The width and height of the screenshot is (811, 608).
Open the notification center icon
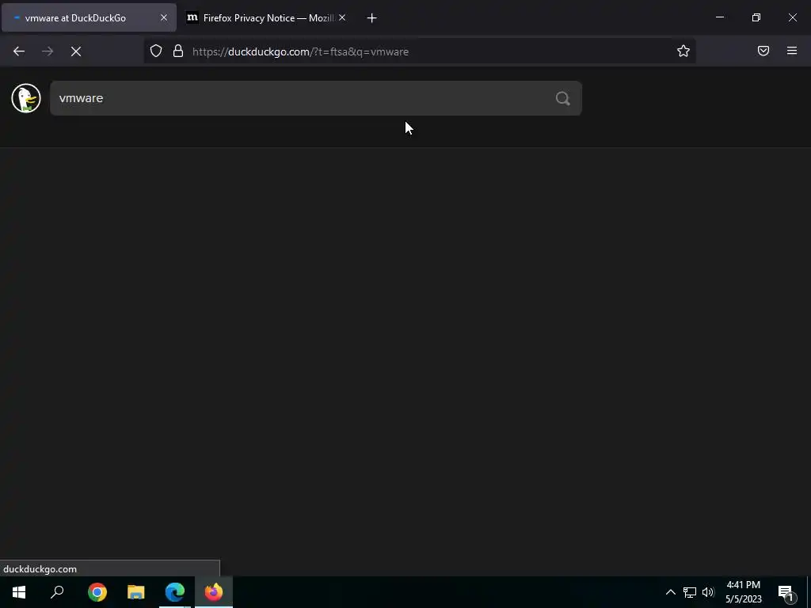[x=786, y=592]
